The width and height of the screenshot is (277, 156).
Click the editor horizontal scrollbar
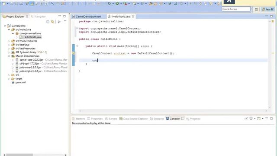tap(173, 111)
